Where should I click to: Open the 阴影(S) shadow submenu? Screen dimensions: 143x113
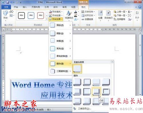pyautogui.click(x=61, y=34)
